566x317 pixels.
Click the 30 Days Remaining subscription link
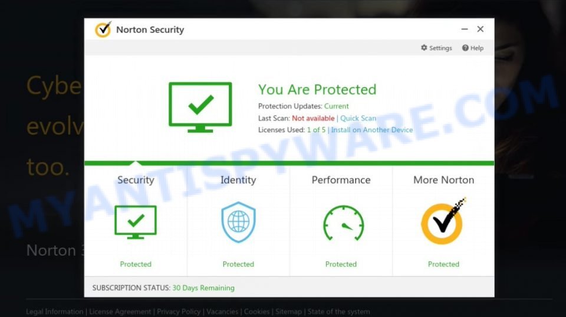203,287
